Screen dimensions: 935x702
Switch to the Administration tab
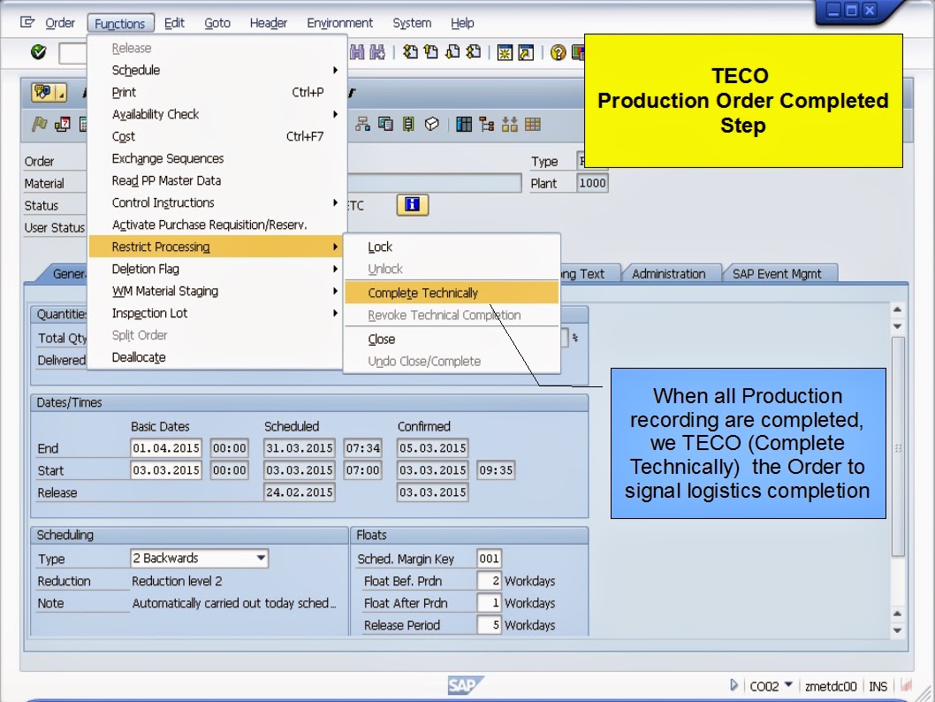673,273
